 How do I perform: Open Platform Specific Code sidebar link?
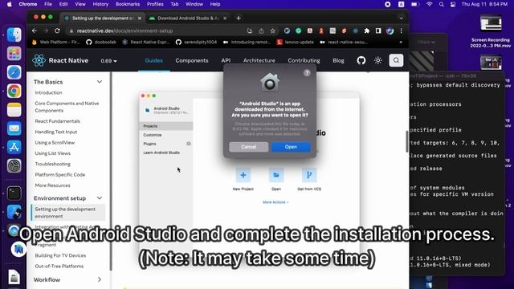click(x=60, y=175)
